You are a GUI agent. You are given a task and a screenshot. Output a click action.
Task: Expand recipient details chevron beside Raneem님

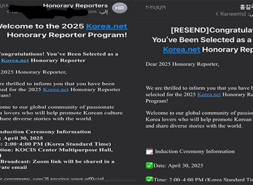coord(217,14)
